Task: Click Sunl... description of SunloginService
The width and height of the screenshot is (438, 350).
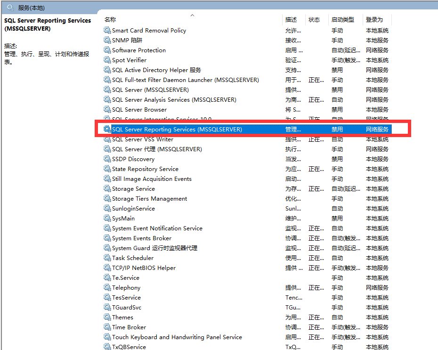Action: (x=293, y=208)
